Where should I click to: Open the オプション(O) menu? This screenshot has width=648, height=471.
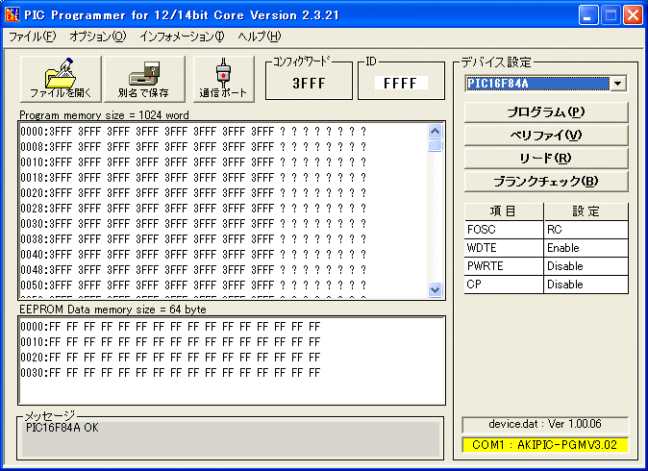97,37
